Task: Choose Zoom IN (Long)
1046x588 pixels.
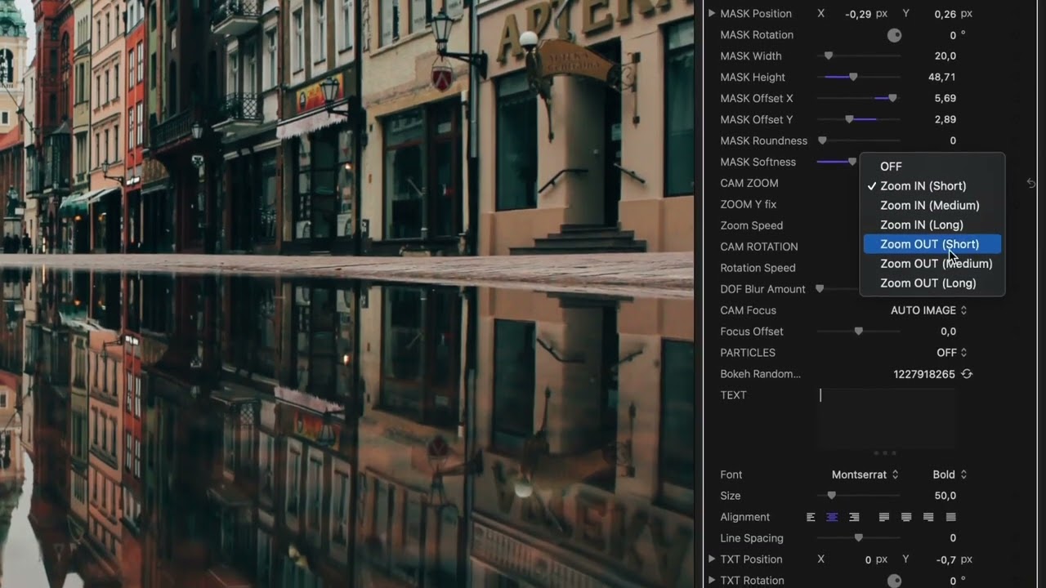Action: tap(932, 225)
